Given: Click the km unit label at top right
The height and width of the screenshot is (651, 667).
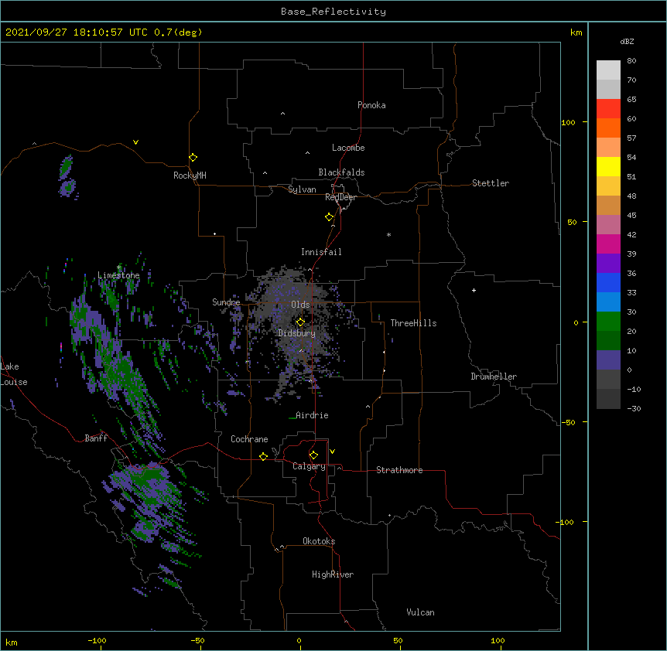Looking at the screenshot, I should (x=576, y=32).
